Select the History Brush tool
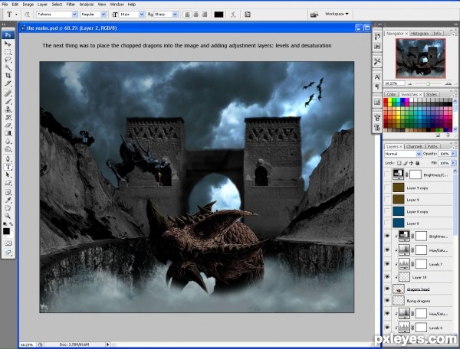 [8, 117]
